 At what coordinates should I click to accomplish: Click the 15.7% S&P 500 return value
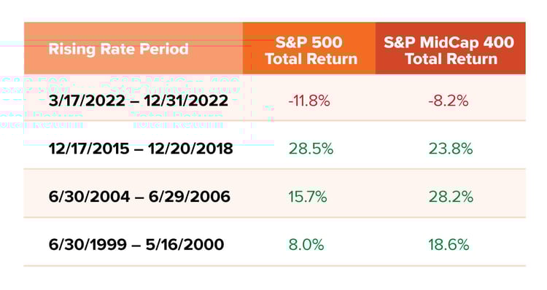click(x=307, y=197)
